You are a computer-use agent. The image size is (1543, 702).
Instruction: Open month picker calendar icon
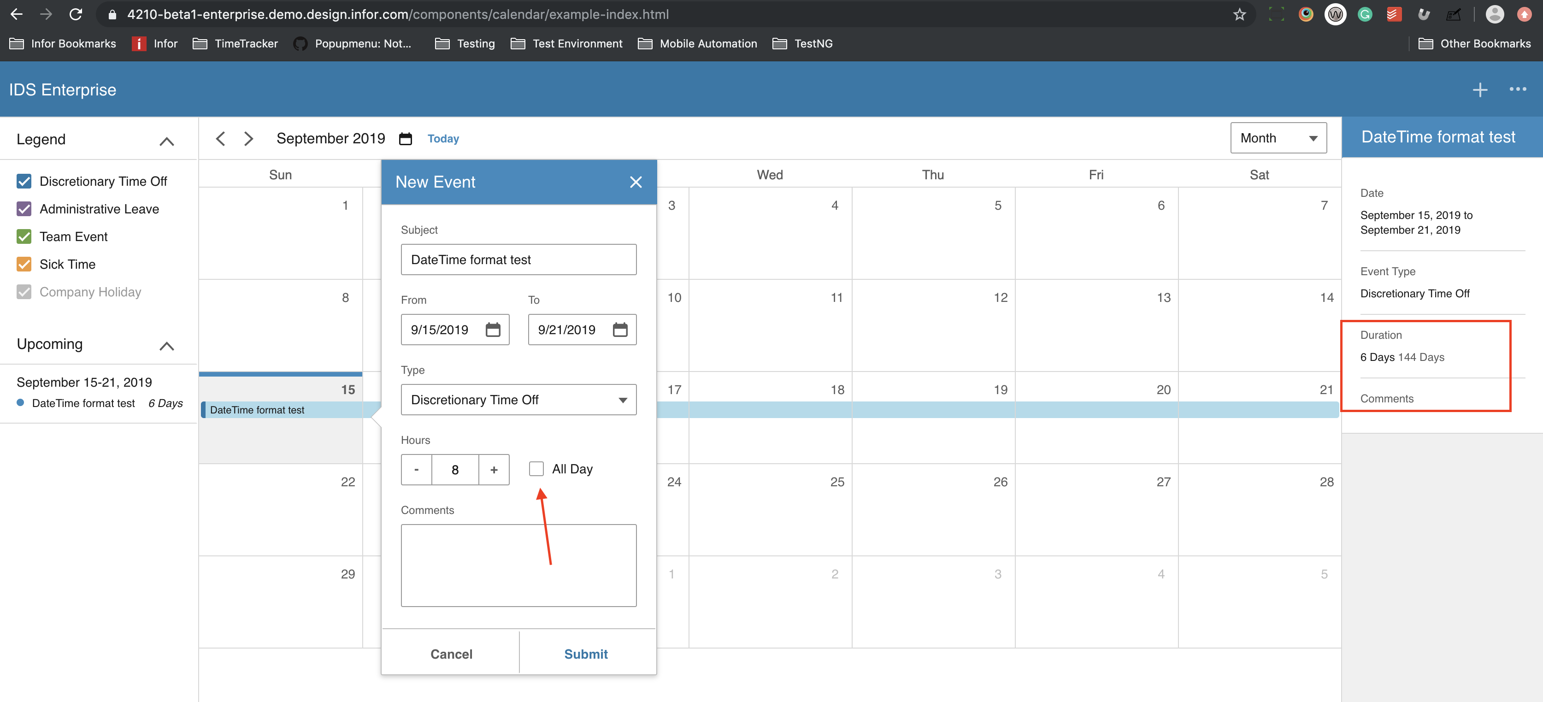click(406, 139)
